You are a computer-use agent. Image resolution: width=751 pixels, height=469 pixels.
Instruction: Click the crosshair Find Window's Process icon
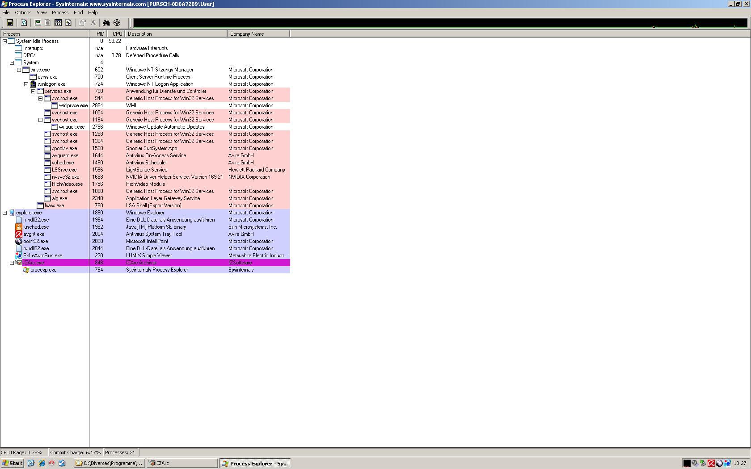(x=117, y=23)
